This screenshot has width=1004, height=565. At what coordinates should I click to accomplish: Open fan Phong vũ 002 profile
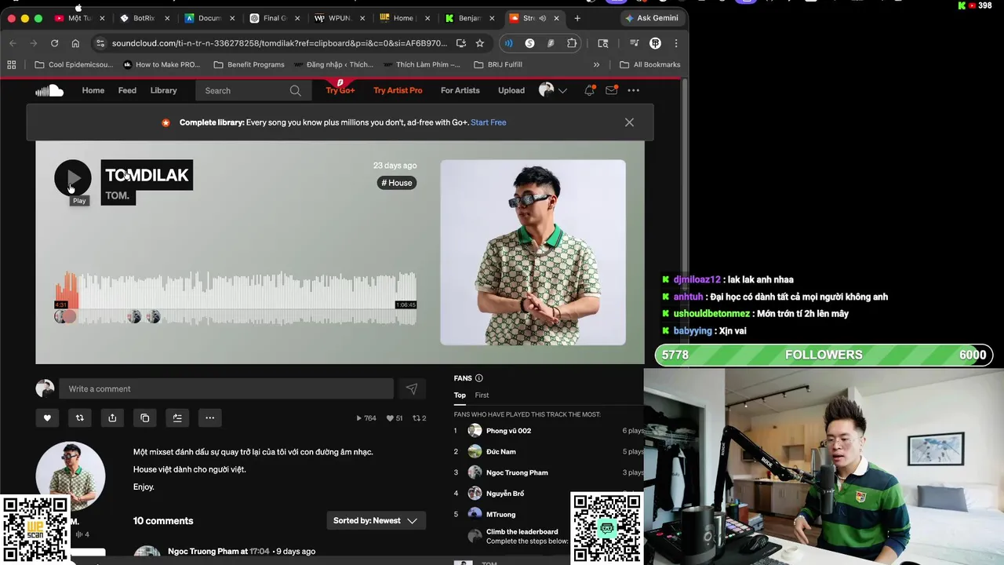pyautogui.click(x=508, y=431)
